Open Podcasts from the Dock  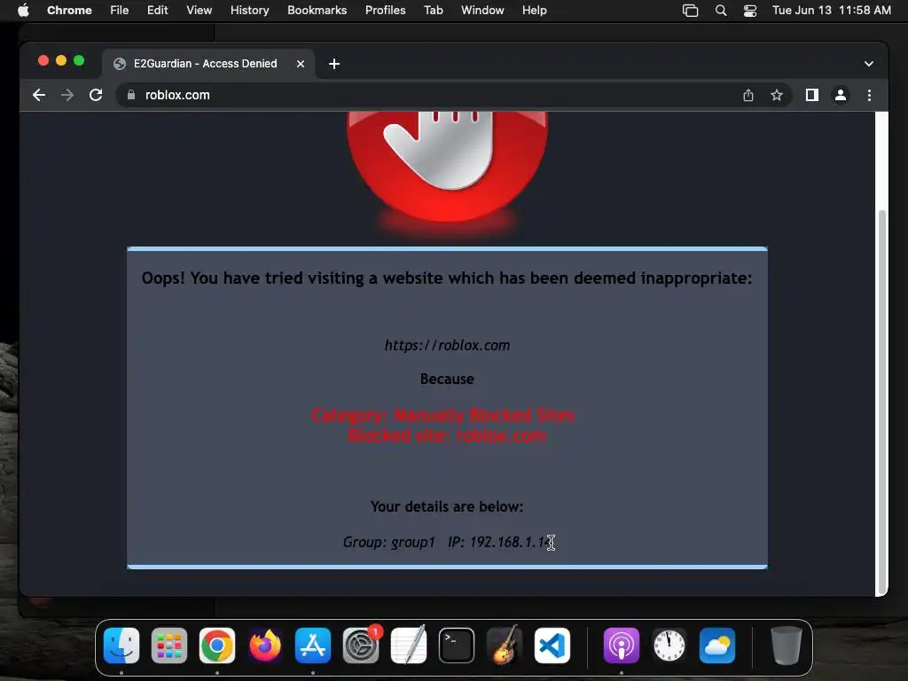point(622,646)
